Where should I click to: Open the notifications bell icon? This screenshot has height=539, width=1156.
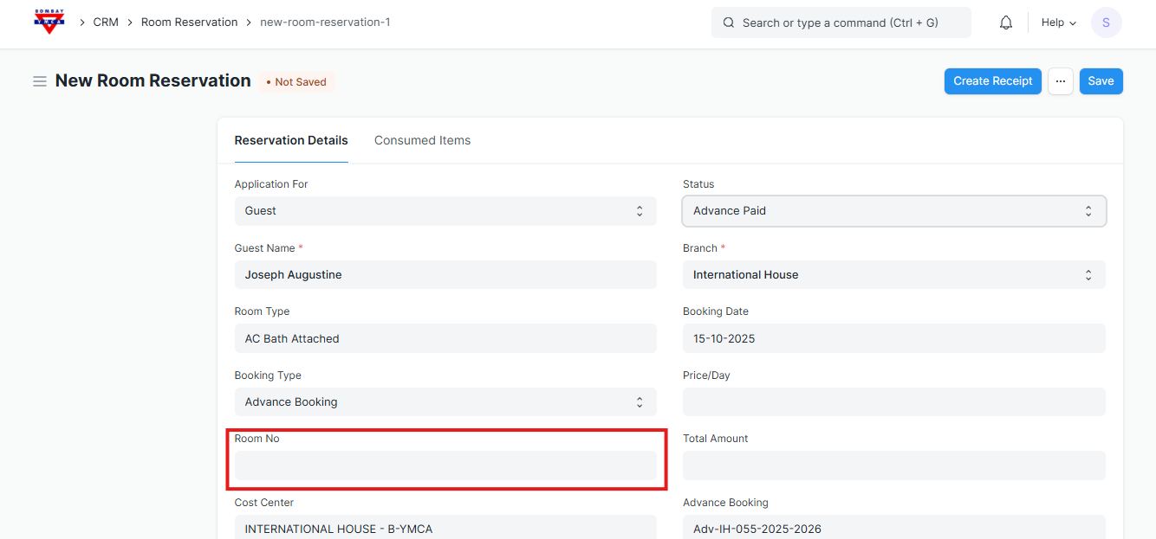click(1006, 22)
